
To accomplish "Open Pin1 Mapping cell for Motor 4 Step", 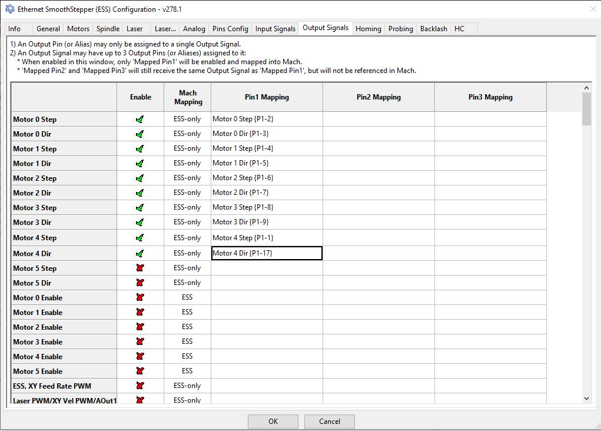I will 267,238.
